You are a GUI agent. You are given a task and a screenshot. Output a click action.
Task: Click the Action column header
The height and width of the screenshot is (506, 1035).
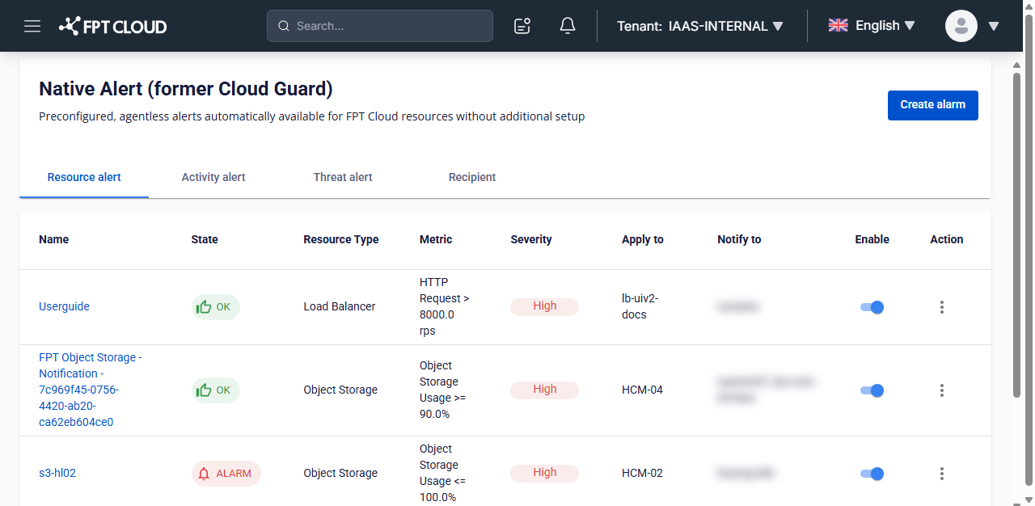(x=947, y=239)
